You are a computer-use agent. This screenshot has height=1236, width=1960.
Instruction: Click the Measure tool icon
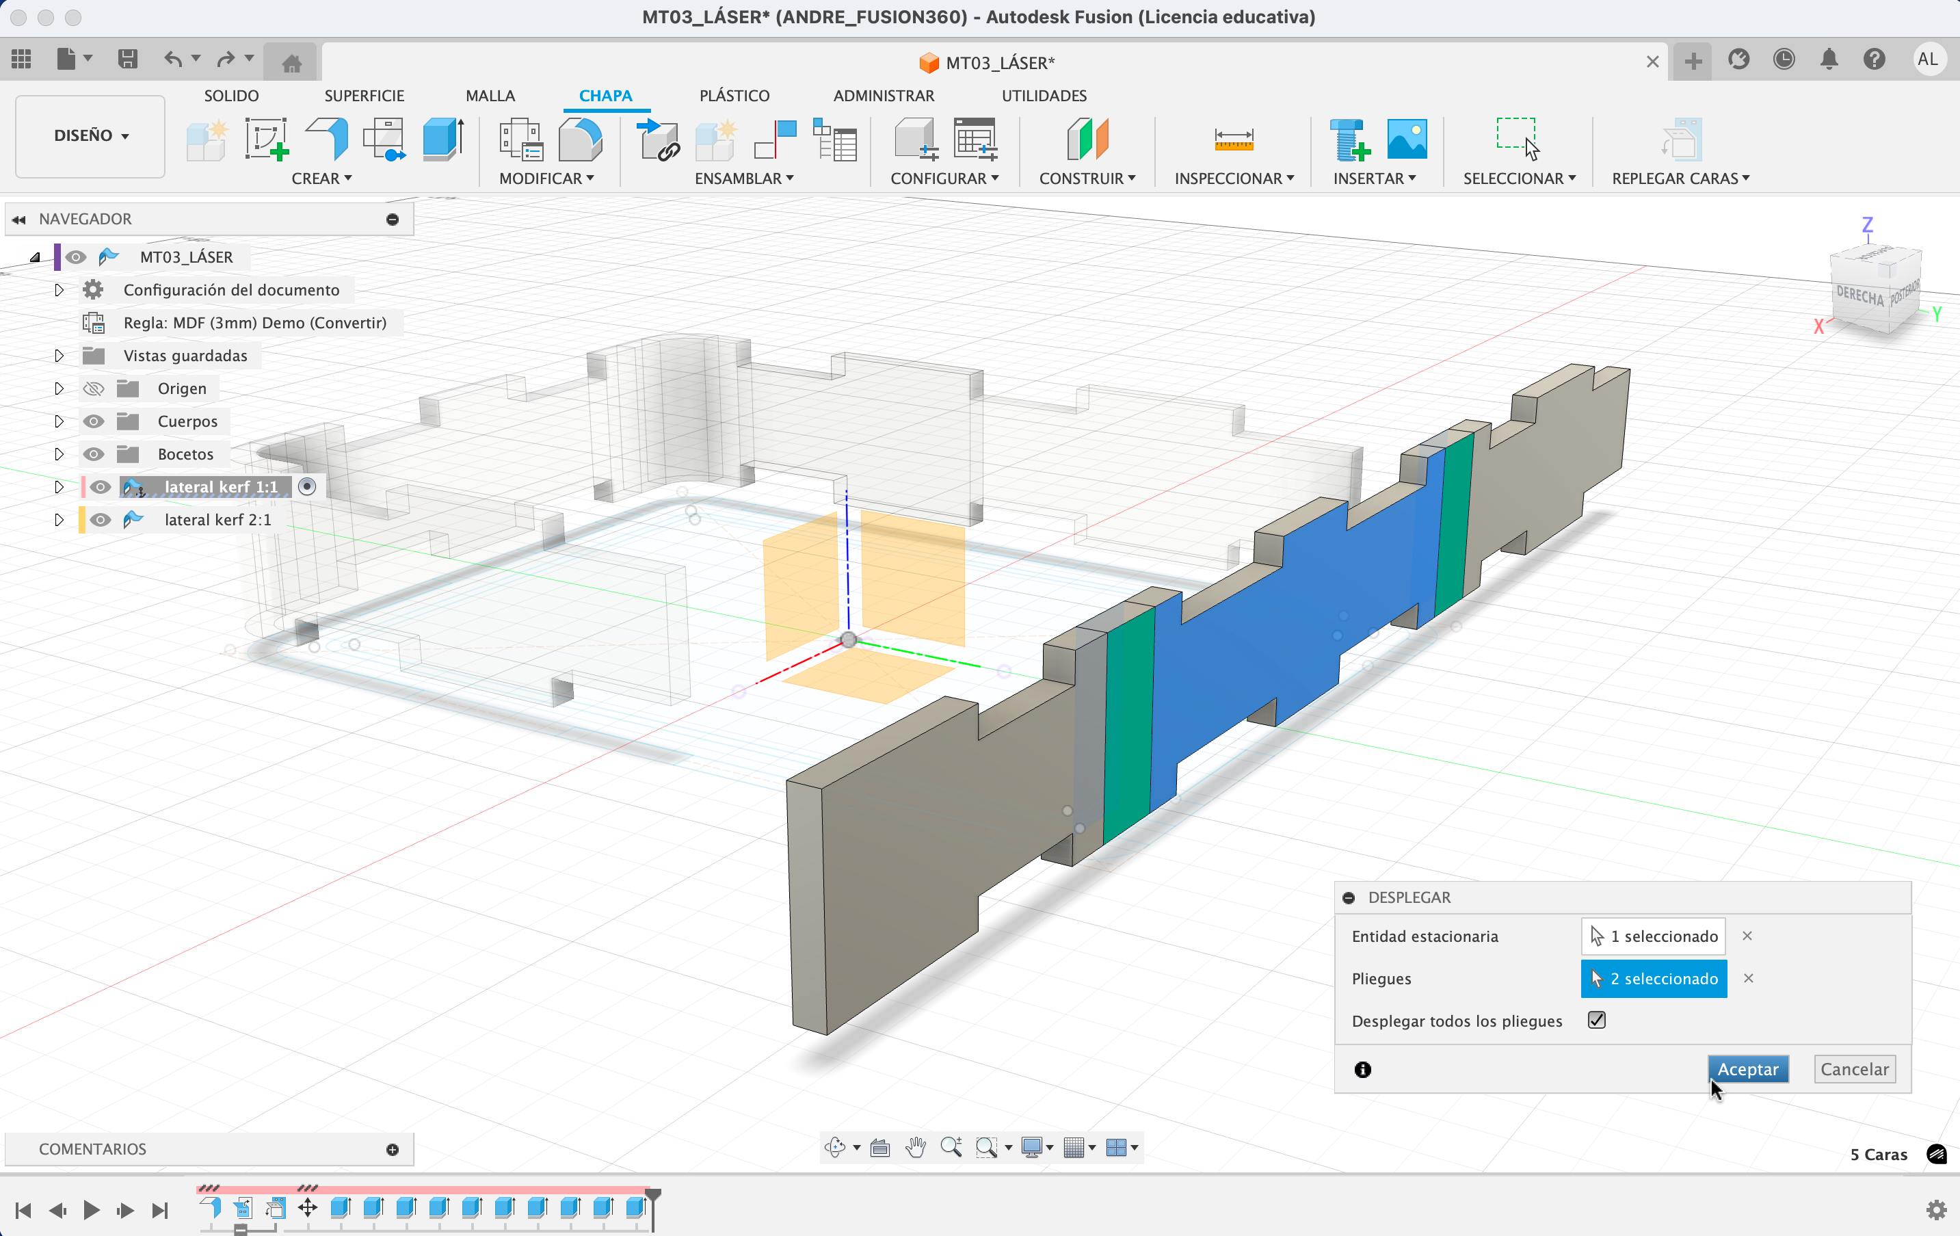(1233, 140)
